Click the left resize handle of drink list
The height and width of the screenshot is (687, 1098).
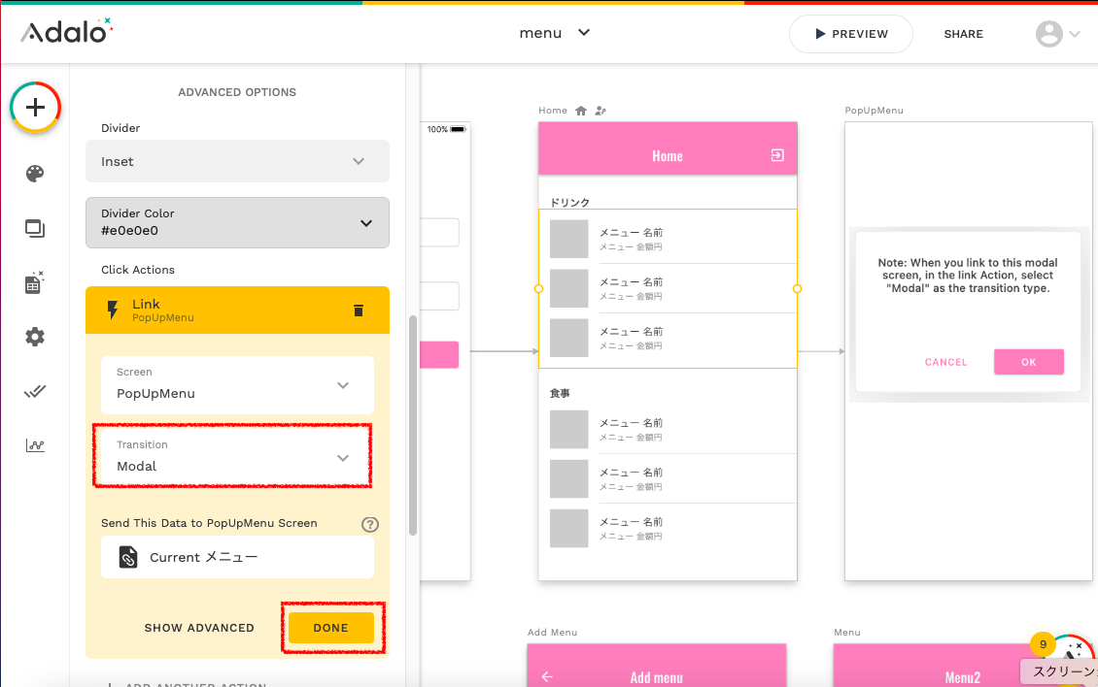click(x=538, y=288)
